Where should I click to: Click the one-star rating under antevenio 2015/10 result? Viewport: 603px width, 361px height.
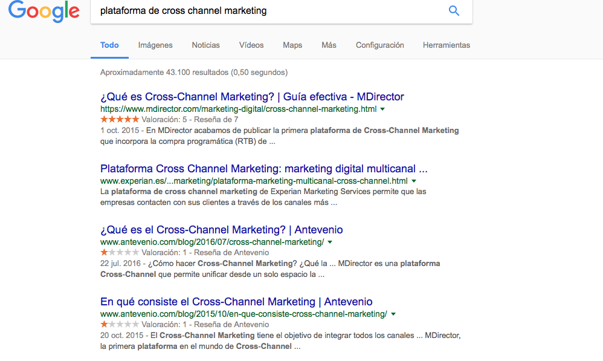120,325
